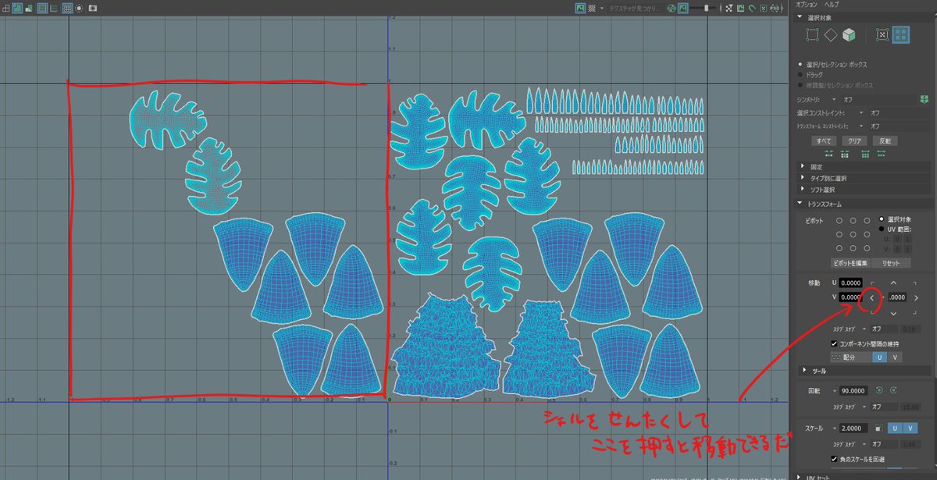The height and width of the screenshot is (480, 937).
Task: Click the rotate counterclockwise icon
Action: pos(879,390)
